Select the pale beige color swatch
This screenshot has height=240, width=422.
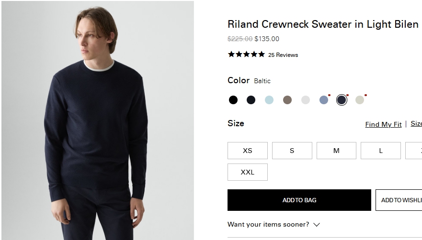360,100
